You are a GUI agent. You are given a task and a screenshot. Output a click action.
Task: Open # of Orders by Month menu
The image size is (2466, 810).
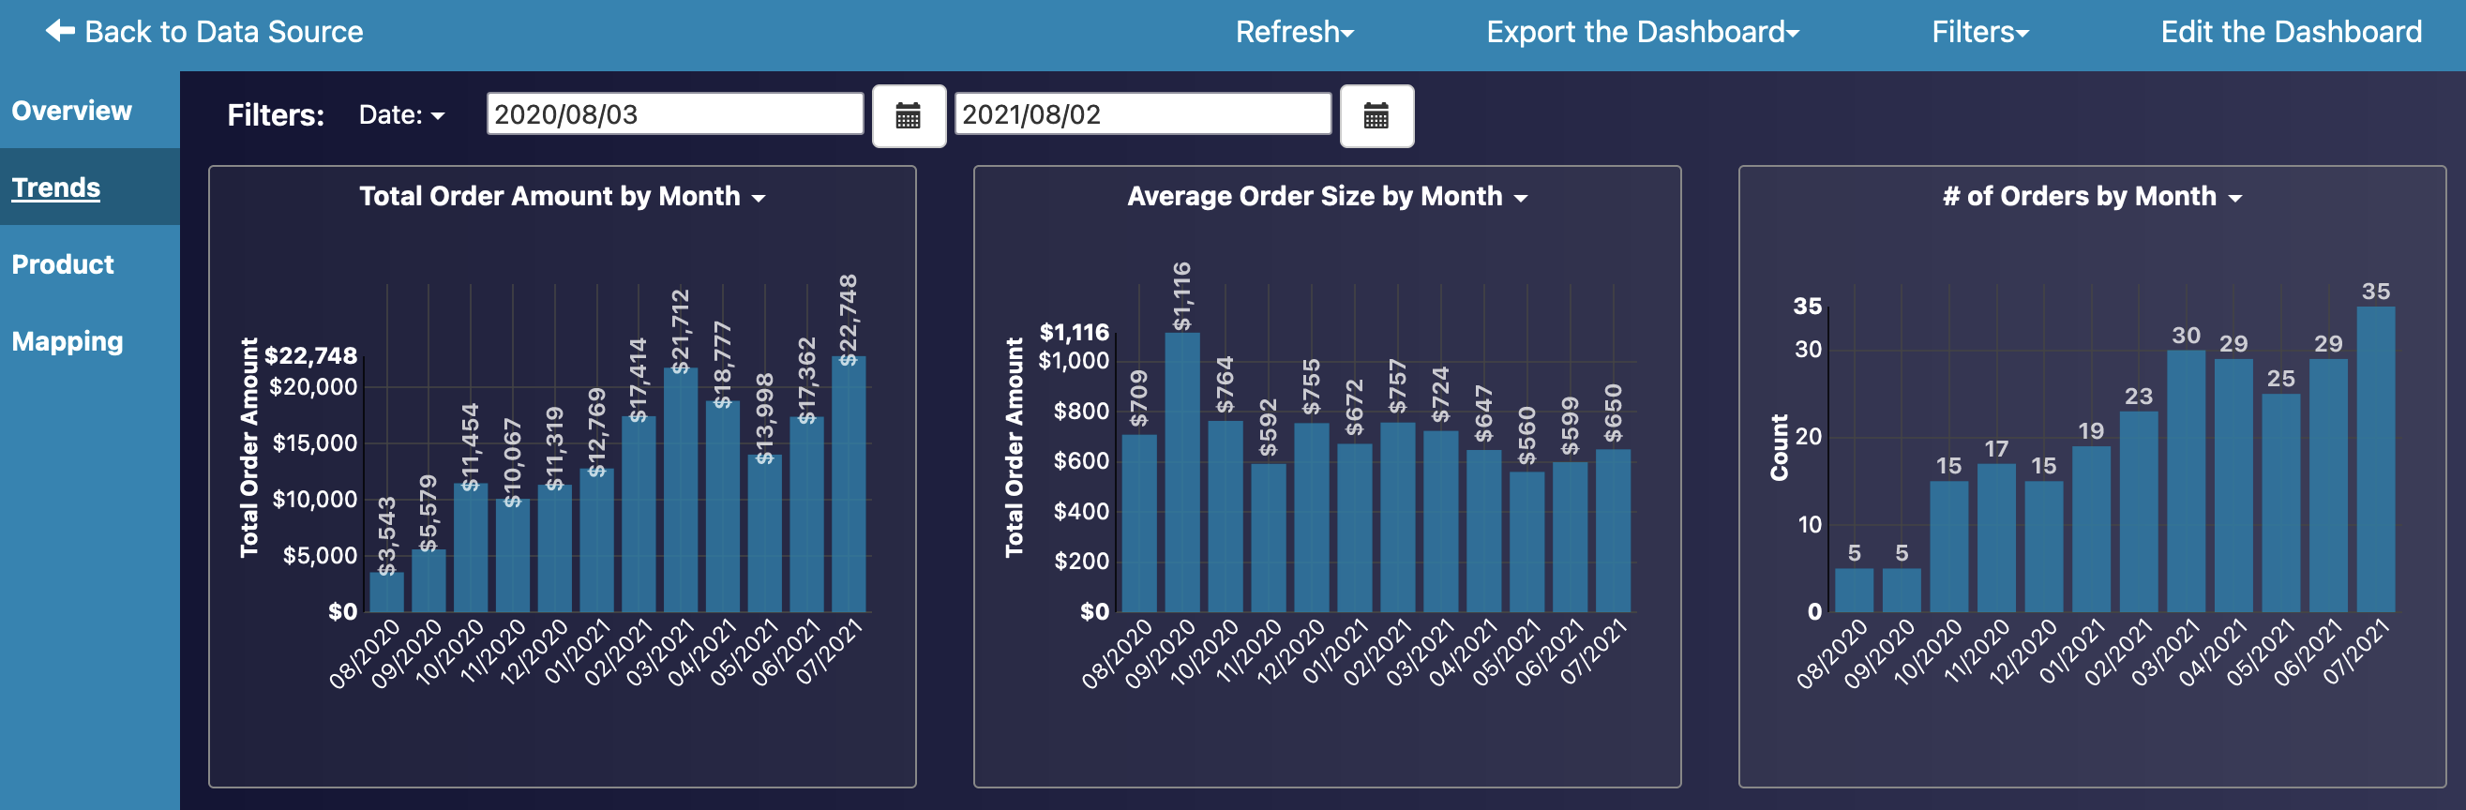pos(2091,197)
